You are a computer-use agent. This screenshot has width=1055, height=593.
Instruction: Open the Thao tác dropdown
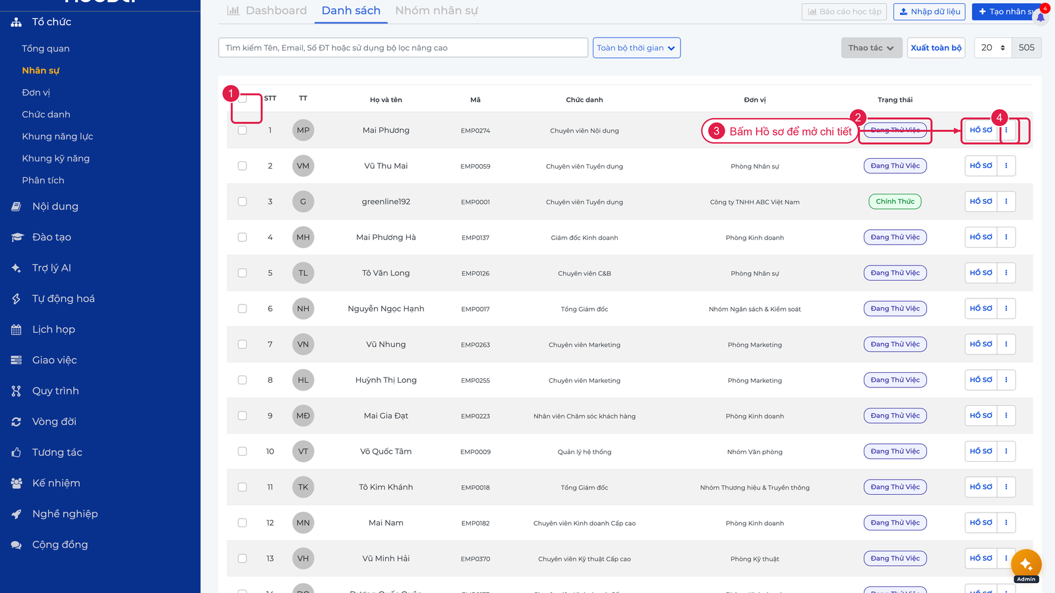click(871, 47)
